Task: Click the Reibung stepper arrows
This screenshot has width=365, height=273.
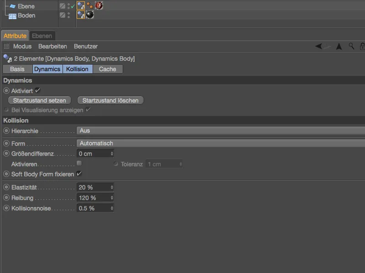Action: coord(112,198)
